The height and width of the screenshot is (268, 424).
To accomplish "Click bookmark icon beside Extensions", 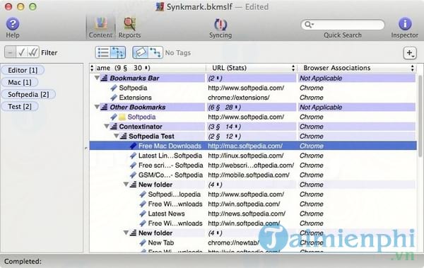I will point(114,98).
